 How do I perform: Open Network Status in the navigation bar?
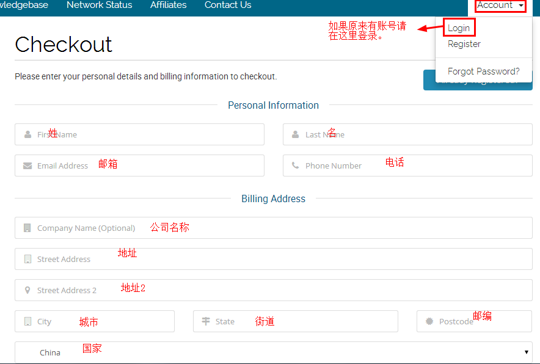coord(99,5)
